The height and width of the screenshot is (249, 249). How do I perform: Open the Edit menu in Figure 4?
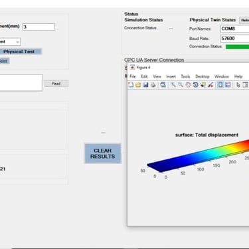pyautogui.click(x=144, y=76)
